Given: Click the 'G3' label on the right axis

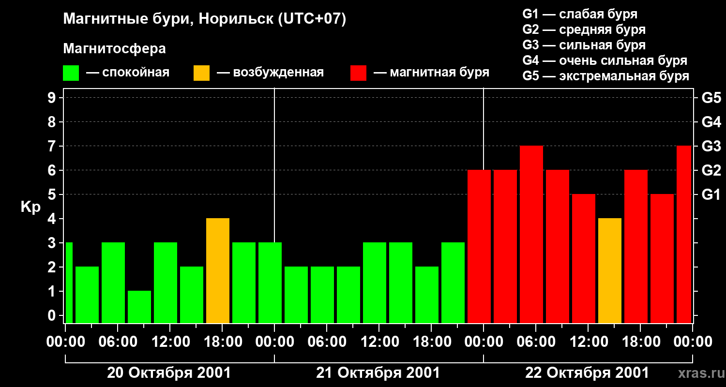Looking at the screenshot, I should point(711,146).
